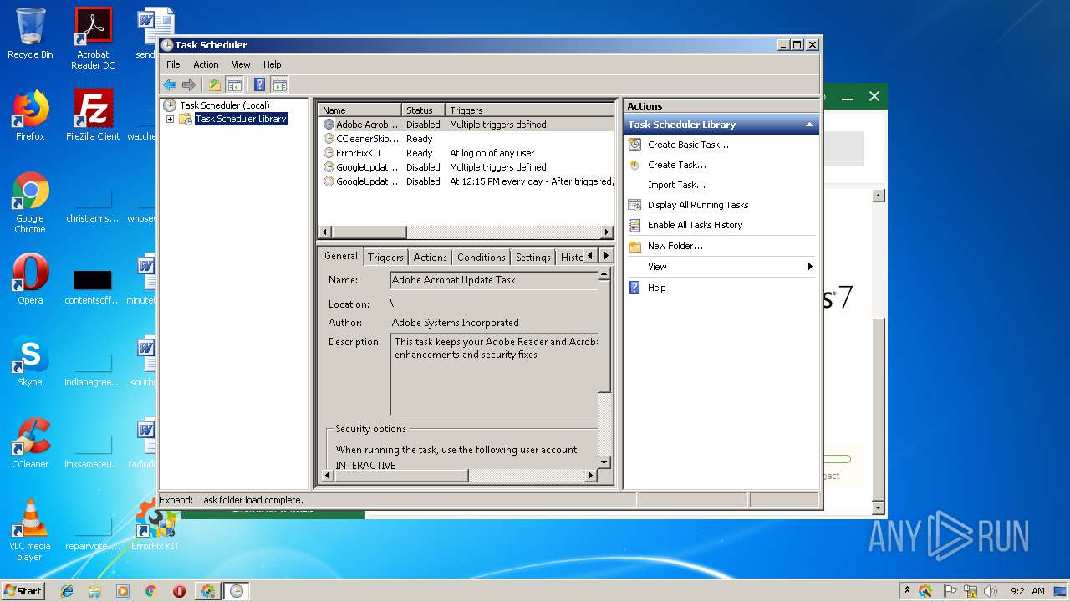
Task: Collapse the Task Scheduler Library actions section
Action: [808, 125]
